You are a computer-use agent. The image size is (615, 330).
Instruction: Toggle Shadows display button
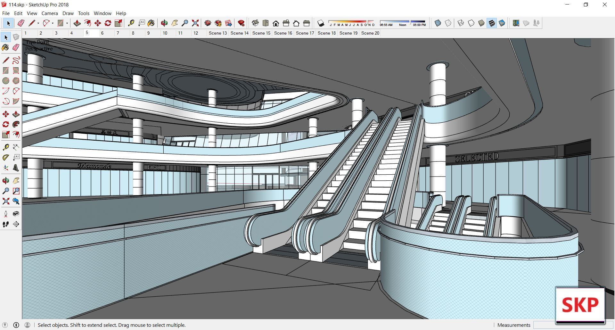point(321,23)
